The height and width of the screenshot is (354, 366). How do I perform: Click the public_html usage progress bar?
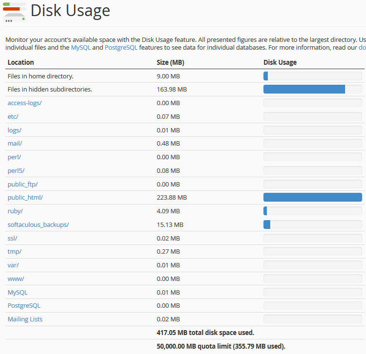[x=313, y=197]
